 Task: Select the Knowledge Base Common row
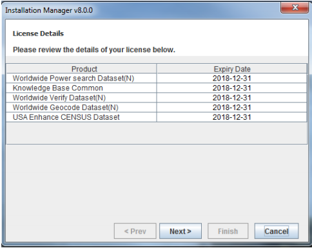157,88
